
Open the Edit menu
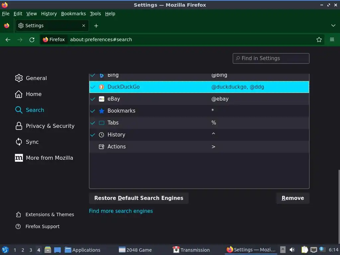[x=18, y=14]
